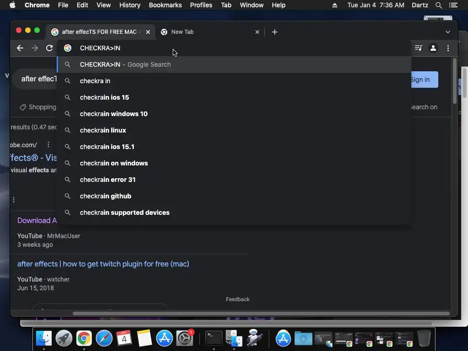Click the Google search box showing 'after effecT'
The image size is (468, 351).
(x=35, y=79)
